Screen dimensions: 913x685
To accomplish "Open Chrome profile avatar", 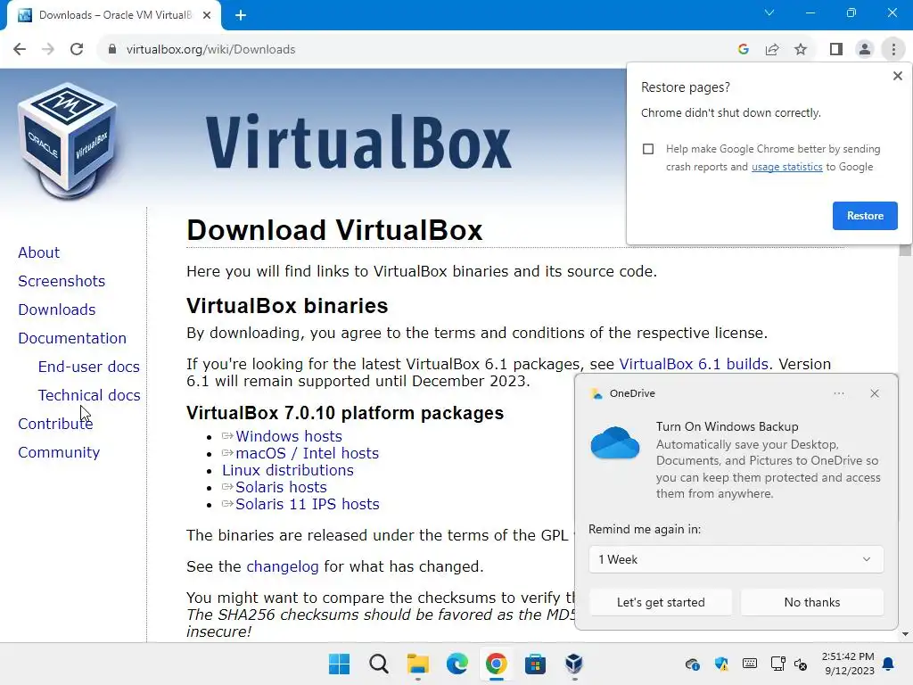I will click(865, 50).
